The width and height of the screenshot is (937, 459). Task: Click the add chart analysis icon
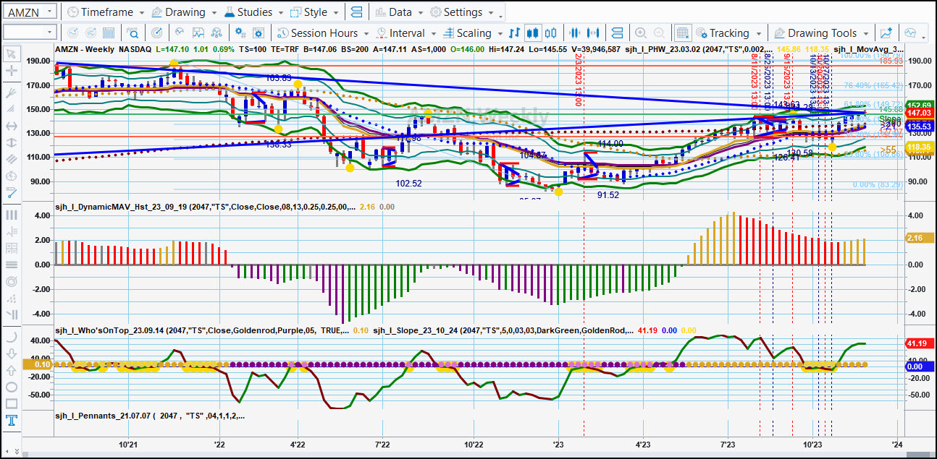pos(886,33)
